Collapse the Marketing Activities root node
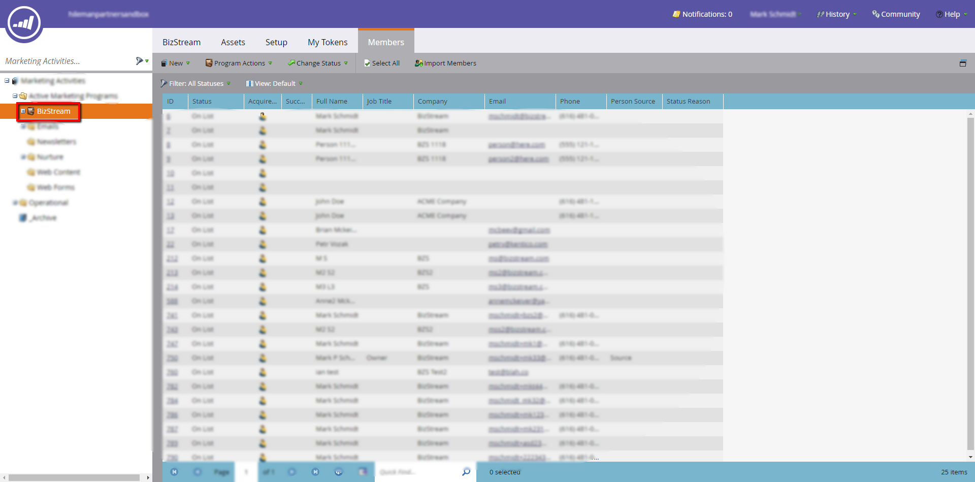 click(x=7, y=81)
